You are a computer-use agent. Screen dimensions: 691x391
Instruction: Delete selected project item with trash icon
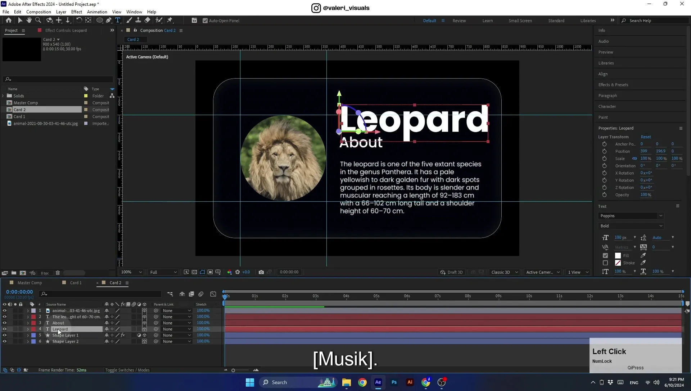(58, 273)
